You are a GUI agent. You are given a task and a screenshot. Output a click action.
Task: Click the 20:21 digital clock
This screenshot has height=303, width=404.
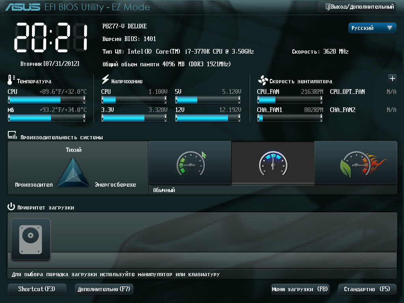pos(51,37)
